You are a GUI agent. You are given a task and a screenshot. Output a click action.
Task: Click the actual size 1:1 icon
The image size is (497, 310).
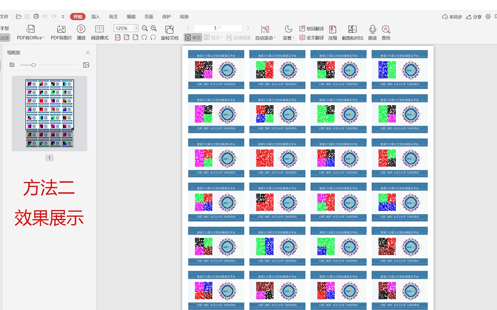118,38
